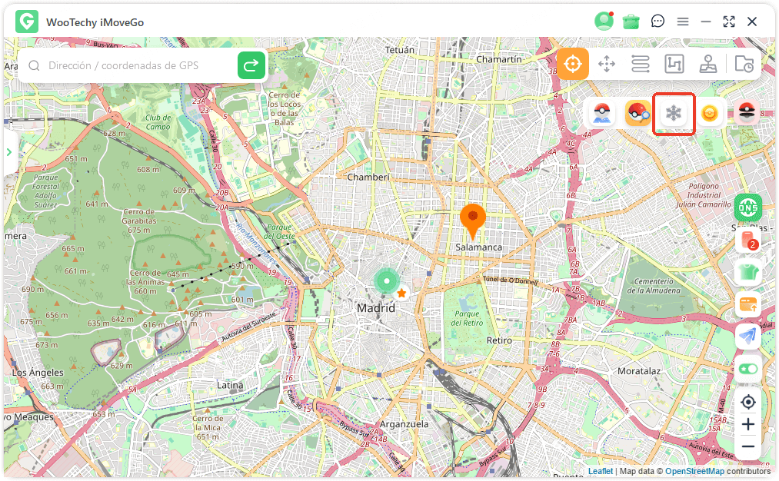Image resolution: width=779 pixels, height=481 pixels.
Task: Enable the star toggle switch in sidebar
Action: [747, 370]
